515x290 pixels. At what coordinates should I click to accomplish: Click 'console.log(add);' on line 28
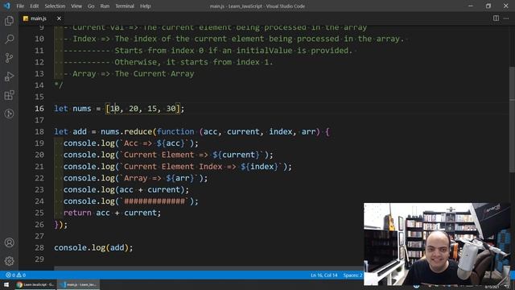pos(93,247)
